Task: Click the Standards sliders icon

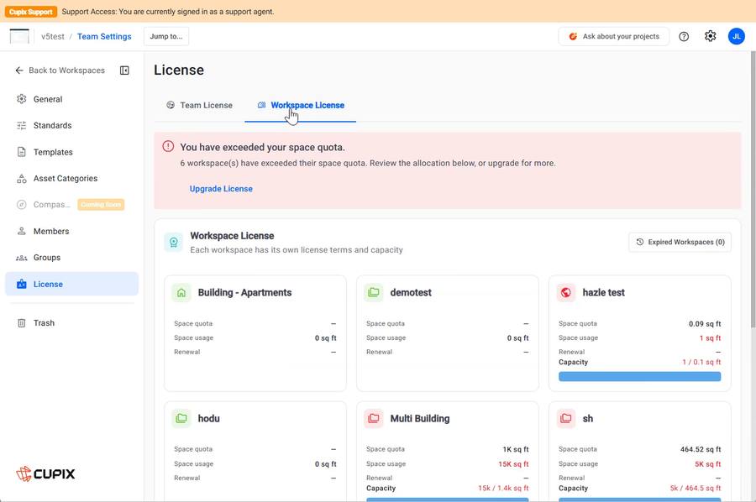Action: click(x=22, y=125)
